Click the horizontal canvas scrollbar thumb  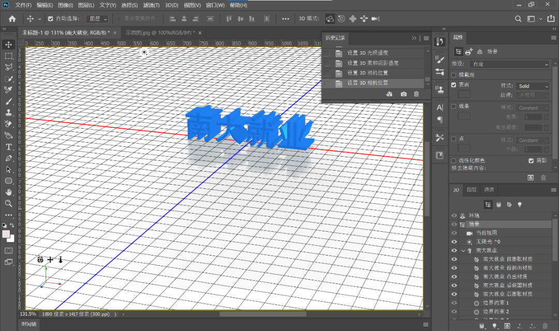263,314
